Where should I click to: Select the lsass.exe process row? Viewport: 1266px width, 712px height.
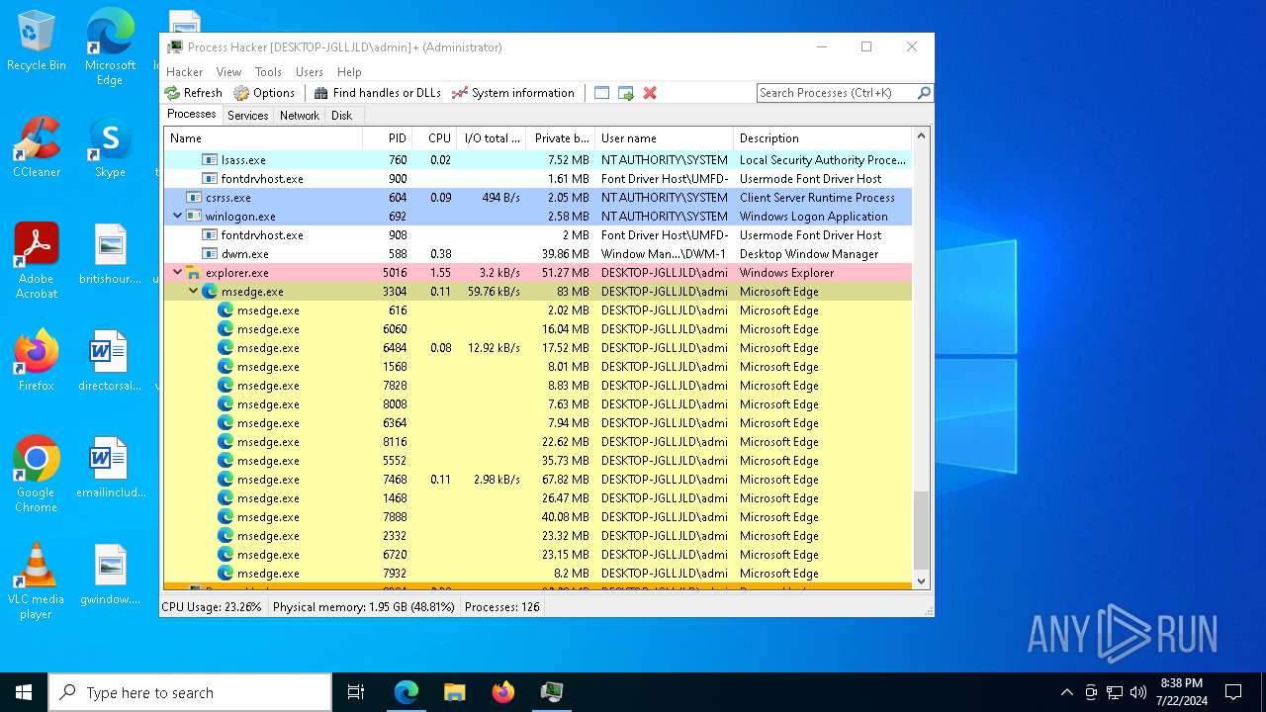[537, 160]
